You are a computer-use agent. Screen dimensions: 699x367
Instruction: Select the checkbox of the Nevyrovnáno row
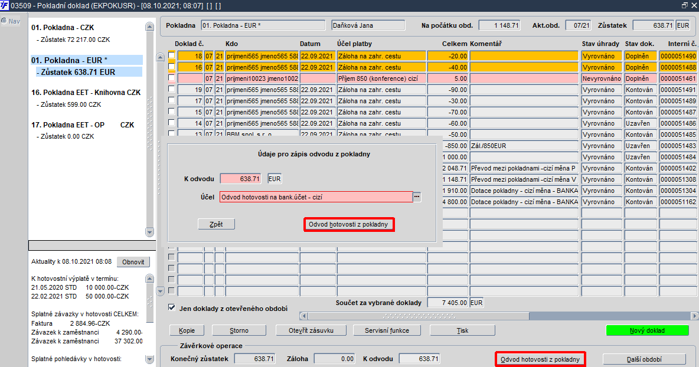pos(172,77)
